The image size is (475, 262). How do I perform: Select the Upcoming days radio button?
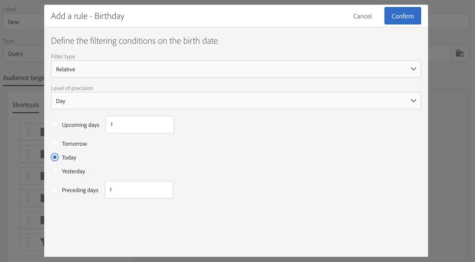55,125
